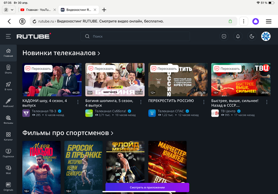Open options menu for КАДОНИ шоу video
The height and width of the screenshot is (194, 278).
pos(78,102)
